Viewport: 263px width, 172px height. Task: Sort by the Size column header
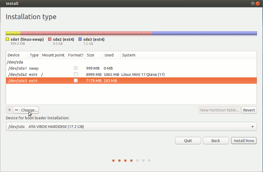coord(94,55)
